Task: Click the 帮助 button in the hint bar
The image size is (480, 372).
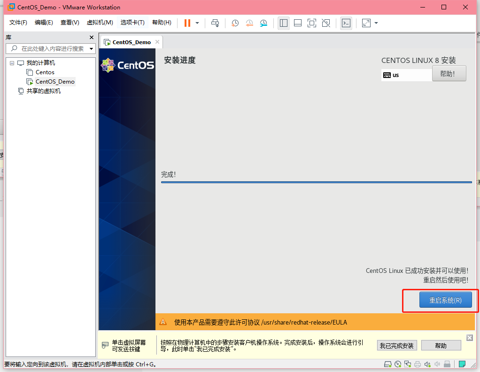Action: pos(441,346)
